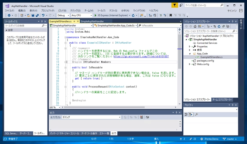Collapse the namespace outlining toggle

pos(65,37)
